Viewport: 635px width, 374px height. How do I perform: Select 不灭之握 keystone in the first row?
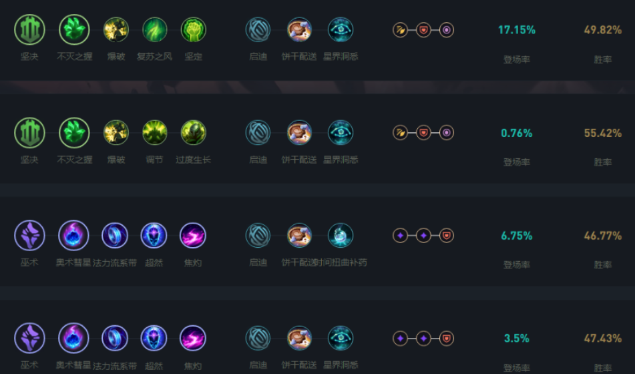(x=74, y=29)
